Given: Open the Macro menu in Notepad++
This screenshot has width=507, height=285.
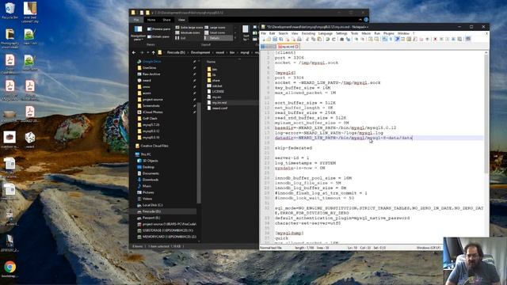Looking at the screenshot, I should 366,33.
